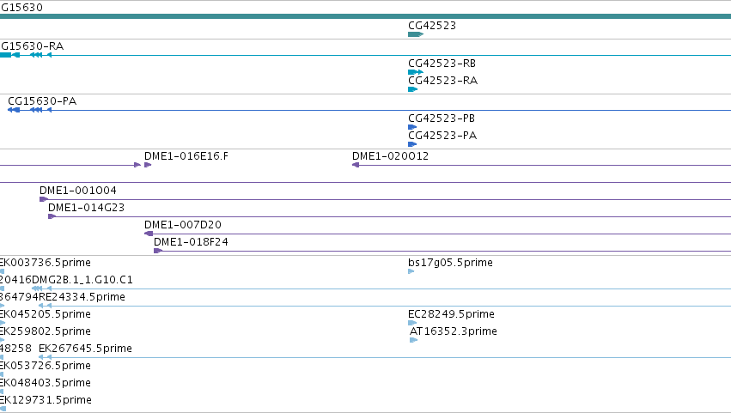Click the CG42523-RB label
The width and height of the screenshot is (731, 413).
(442, 64)
